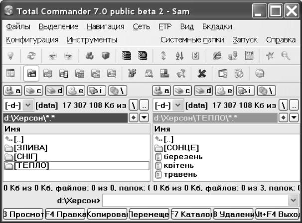Viewport: 302px width, 223px height.
Task: Click the stacked cubes pack icon
Action: click(90, 56)
